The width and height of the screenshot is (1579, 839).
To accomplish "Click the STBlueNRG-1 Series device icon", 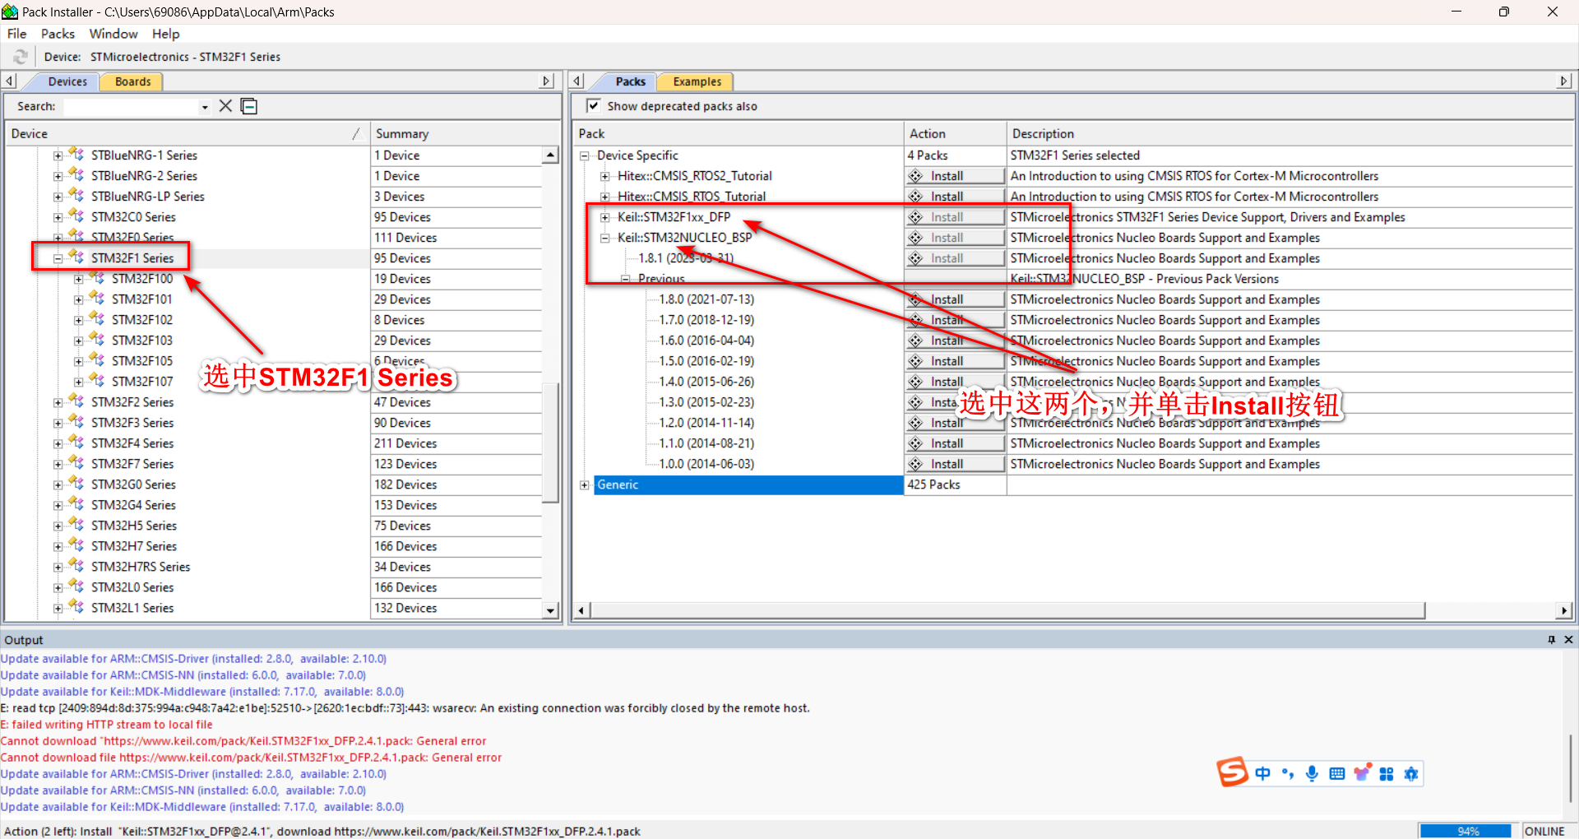I will pos(76,155).
